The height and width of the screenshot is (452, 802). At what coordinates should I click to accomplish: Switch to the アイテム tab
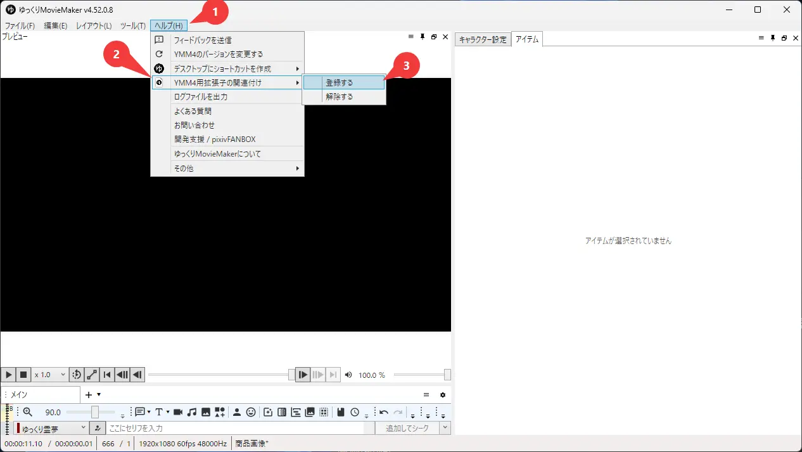point(527,39)
